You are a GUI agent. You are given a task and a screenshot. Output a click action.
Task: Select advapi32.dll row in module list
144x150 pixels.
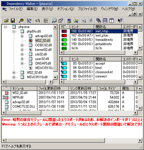point(70,102)
